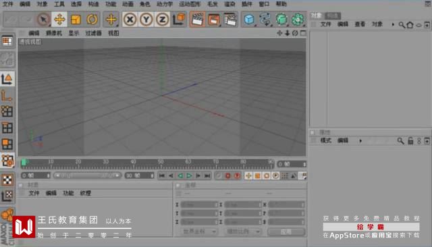Click the timeline preview range slider
The image size is (432, 247).
point(87,175)
